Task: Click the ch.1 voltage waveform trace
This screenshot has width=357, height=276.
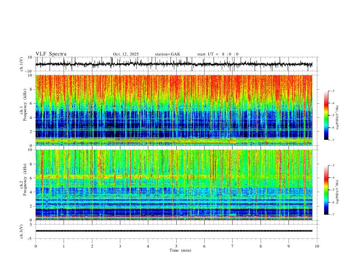Action: coord(174,64)
